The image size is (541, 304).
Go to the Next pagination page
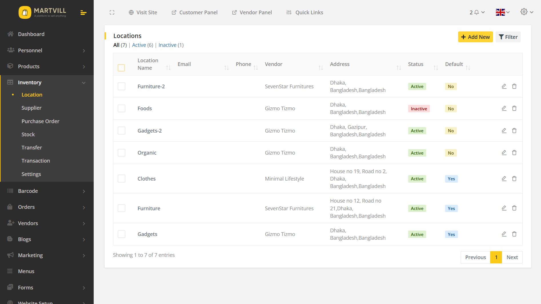(x=512, y=257)
